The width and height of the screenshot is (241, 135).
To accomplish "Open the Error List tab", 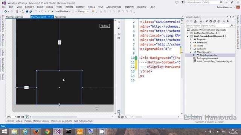I will 9,121.
